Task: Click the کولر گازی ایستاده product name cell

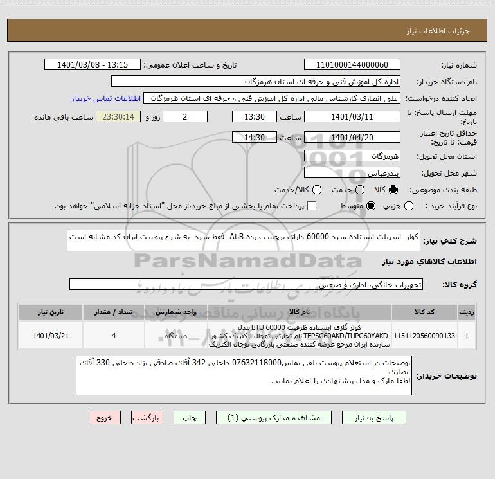Action: click(x=300, y=336)
